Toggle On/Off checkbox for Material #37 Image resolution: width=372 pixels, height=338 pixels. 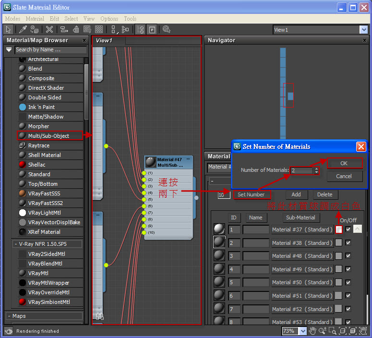tap(348, 229)
